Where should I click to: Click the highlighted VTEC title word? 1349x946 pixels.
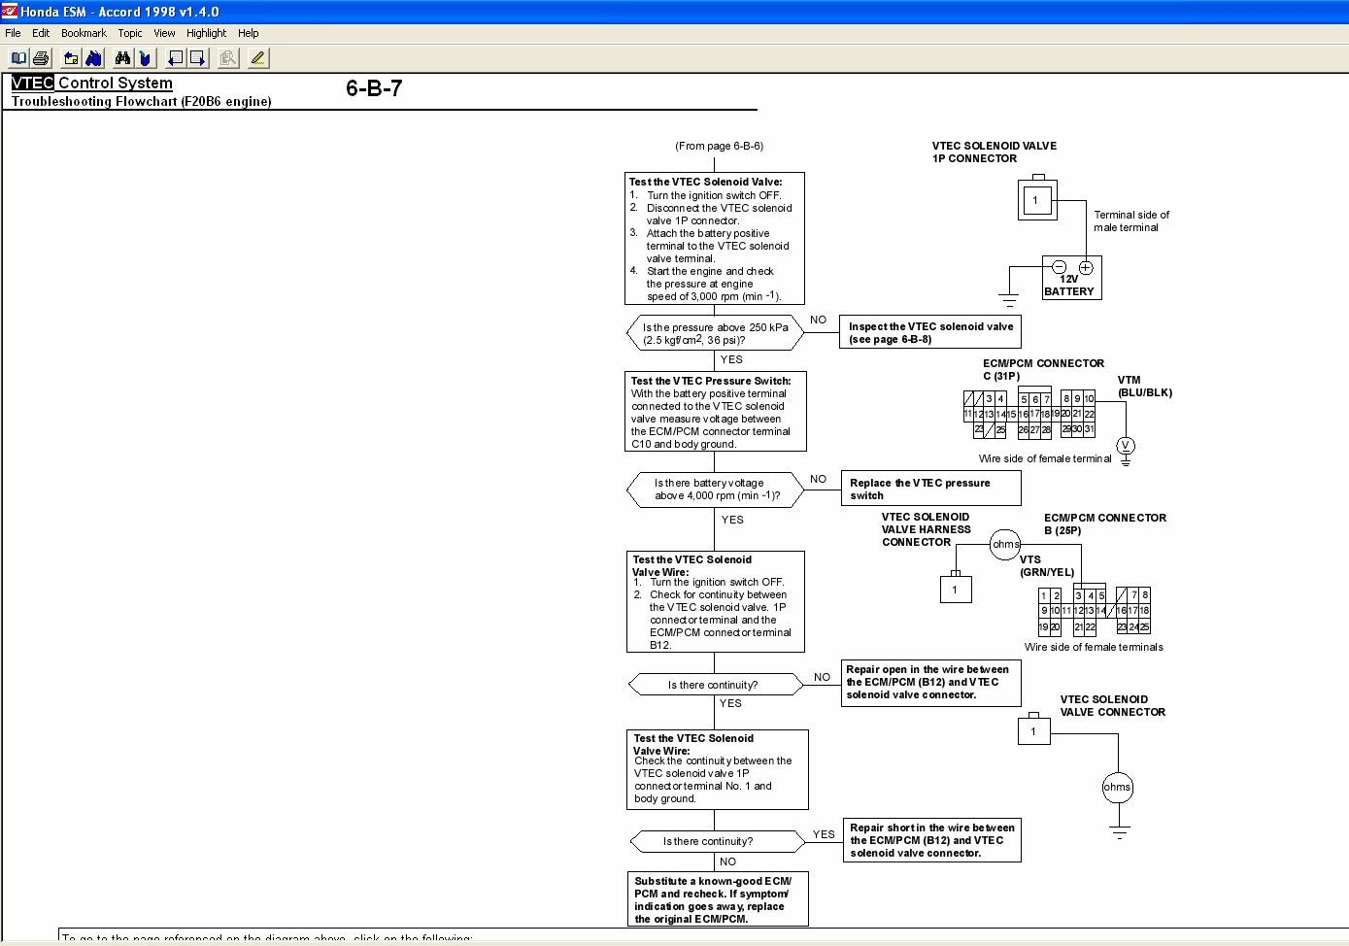tap(32, 84)
